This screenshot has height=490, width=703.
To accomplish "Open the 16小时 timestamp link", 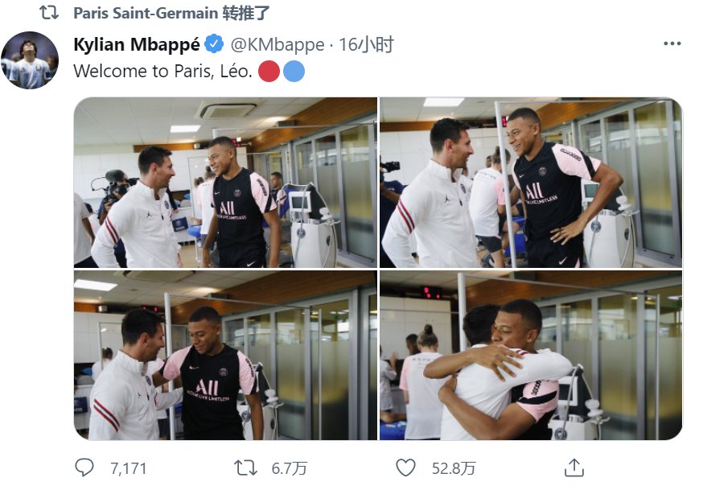I will [x=366, y=44].
